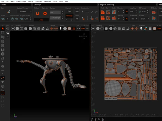Click the Pack islands icon in Layout
This screenshot has width=162, height=121.
[103, 12]
